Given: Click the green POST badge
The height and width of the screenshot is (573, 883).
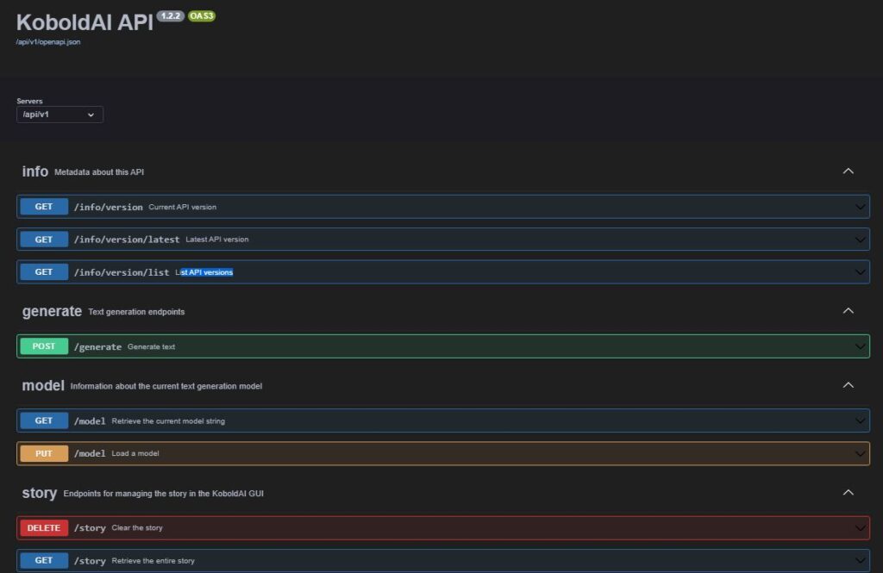Looking at the screenshot, I should pyautogui.click(x=44, y=346).
